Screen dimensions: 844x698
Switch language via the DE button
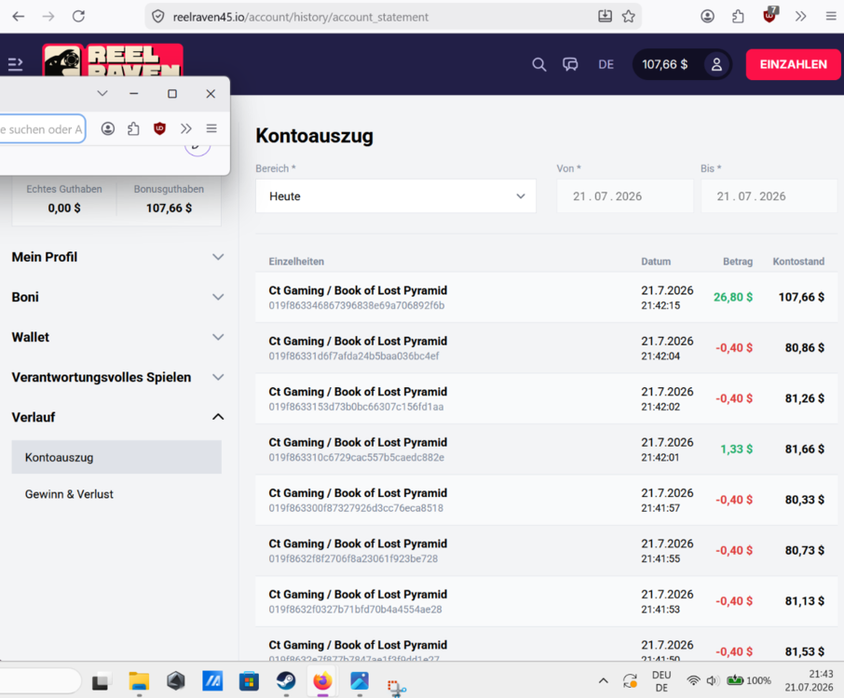click(x=606, y=64)
